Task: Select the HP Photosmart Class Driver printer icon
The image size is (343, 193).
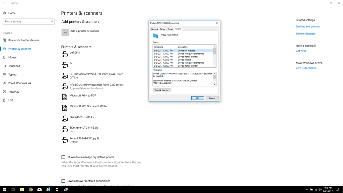Action: click(x=65, y=76)
